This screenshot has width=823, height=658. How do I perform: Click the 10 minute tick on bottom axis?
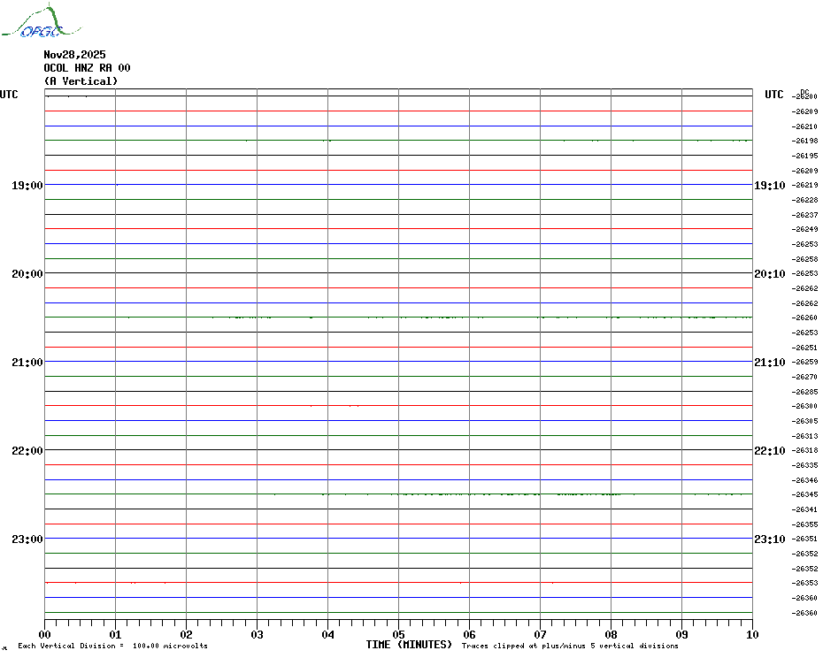pos(751,634)
